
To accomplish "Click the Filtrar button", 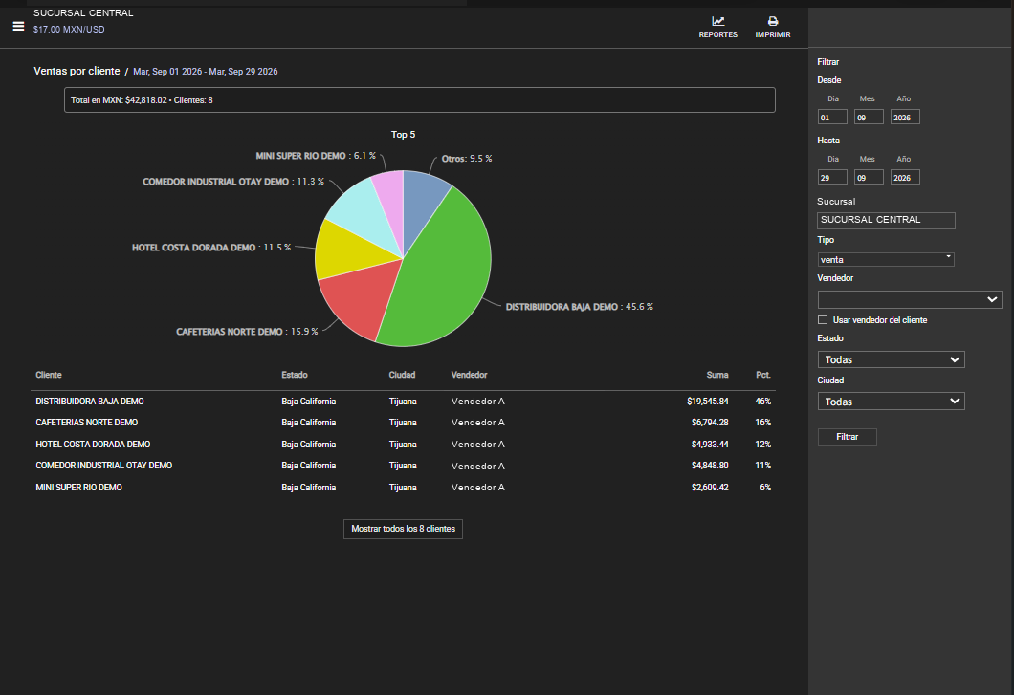I will coord(848,437).
